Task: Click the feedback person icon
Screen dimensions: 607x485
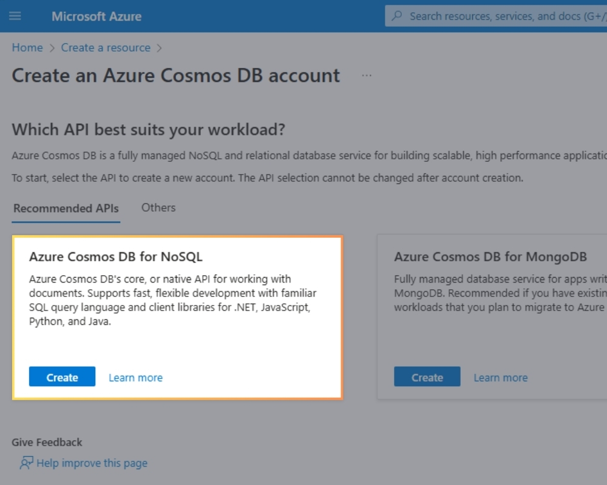Action: (26, 463)
